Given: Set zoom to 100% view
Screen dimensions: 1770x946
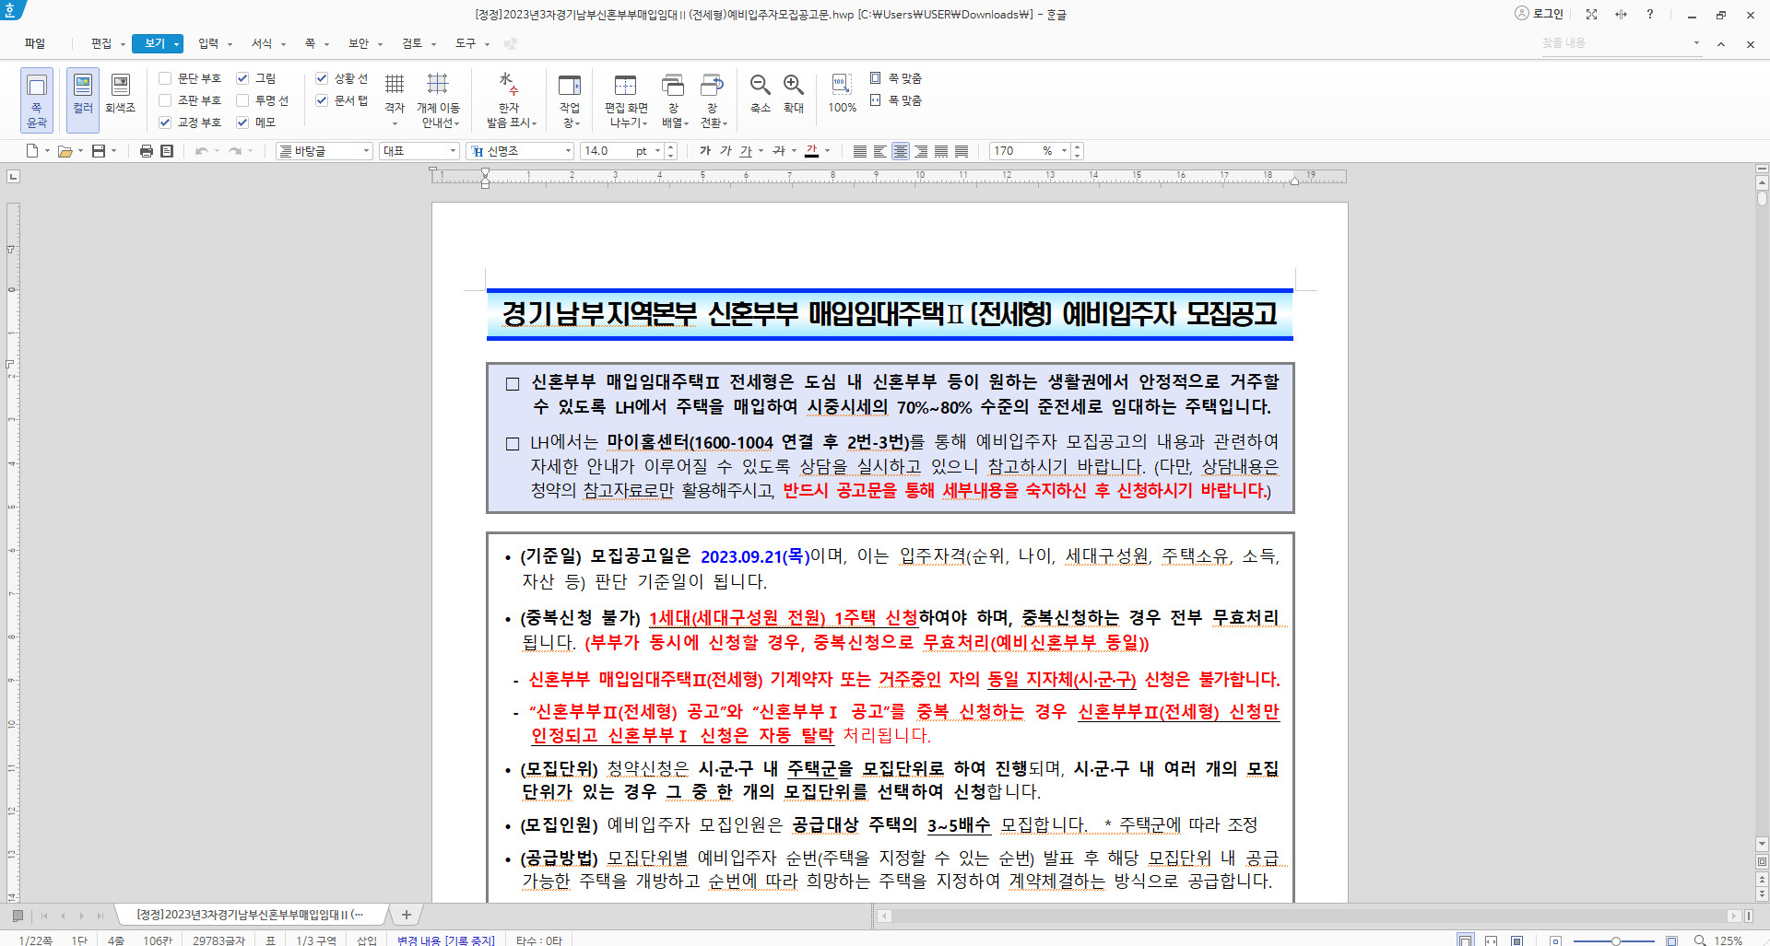Looking at the screenshot, I should click(840, 92).
